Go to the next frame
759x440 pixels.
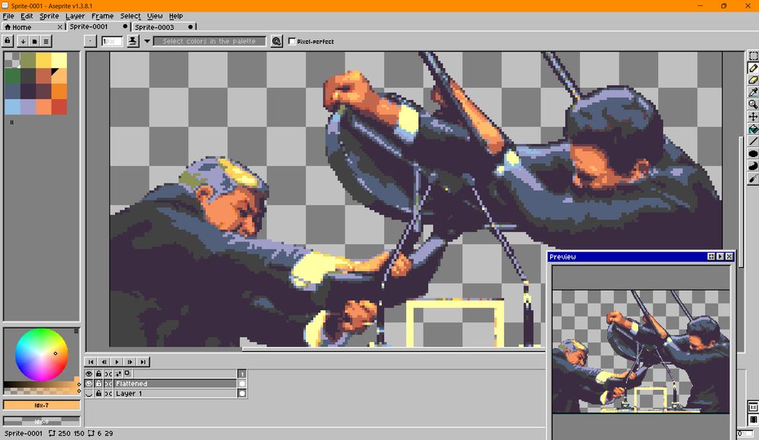[131, 362]
